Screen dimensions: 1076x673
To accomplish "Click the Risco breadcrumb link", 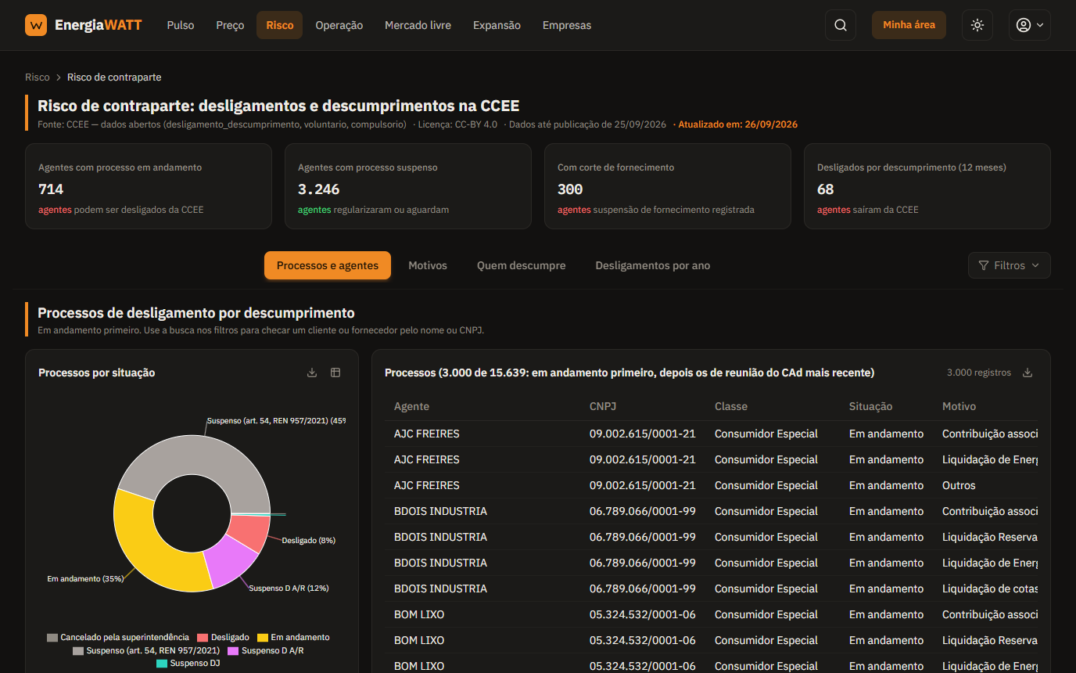I will (37, 77).
